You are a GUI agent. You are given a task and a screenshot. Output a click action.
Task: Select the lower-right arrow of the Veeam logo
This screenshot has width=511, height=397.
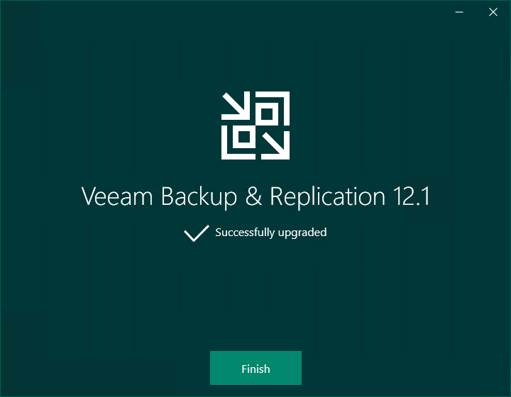275,145
